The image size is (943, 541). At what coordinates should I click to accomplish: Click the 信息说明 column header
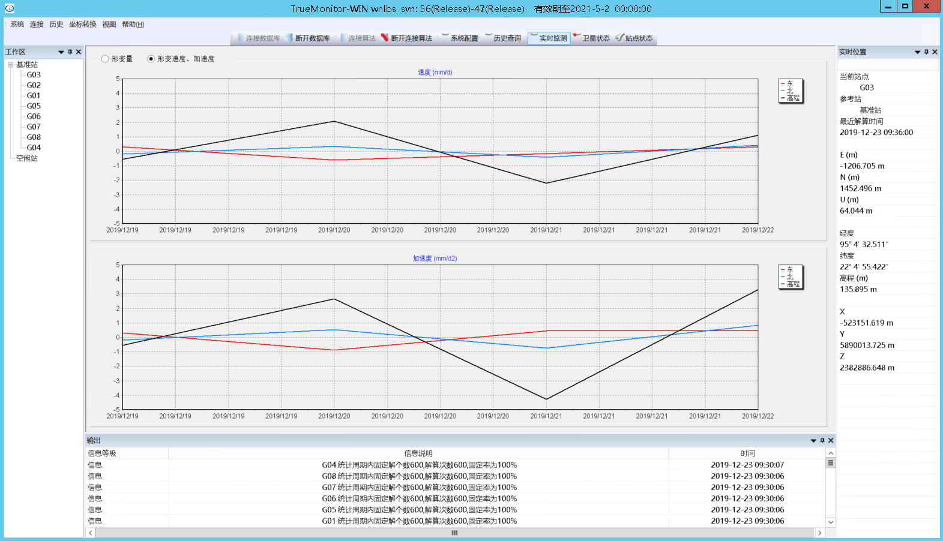418,453
